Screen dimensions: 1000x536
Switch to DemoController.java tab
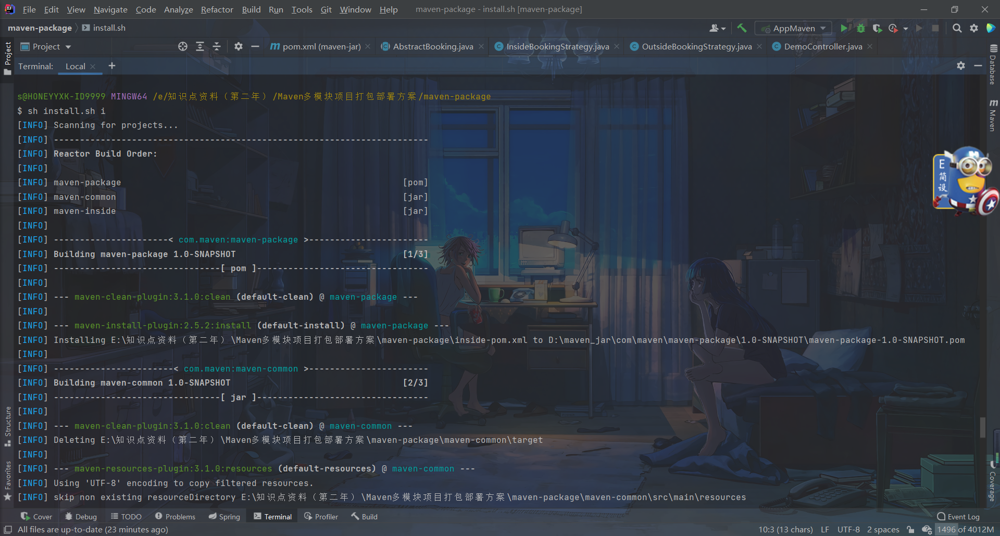[x=823, y=46]
